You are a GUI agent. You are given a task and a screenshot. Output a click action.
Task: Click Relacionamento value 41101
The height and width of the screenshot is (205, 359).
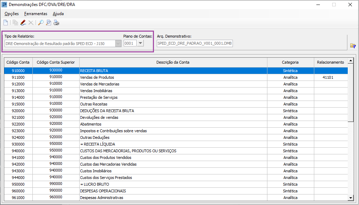point(328,77)
